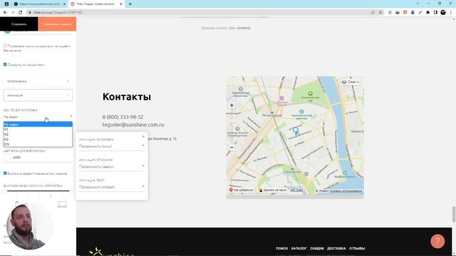
Task: Open the orange help question button
Action: [x=437, y=241]
